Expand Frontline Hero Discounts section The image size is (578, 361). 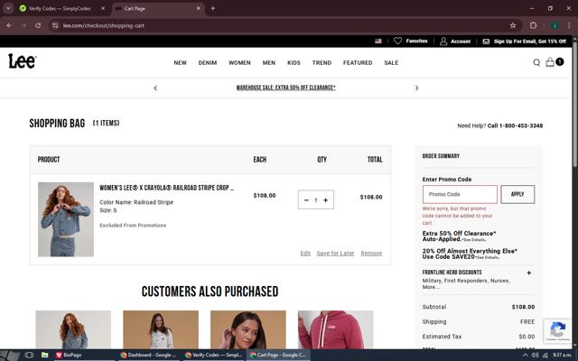529,273
